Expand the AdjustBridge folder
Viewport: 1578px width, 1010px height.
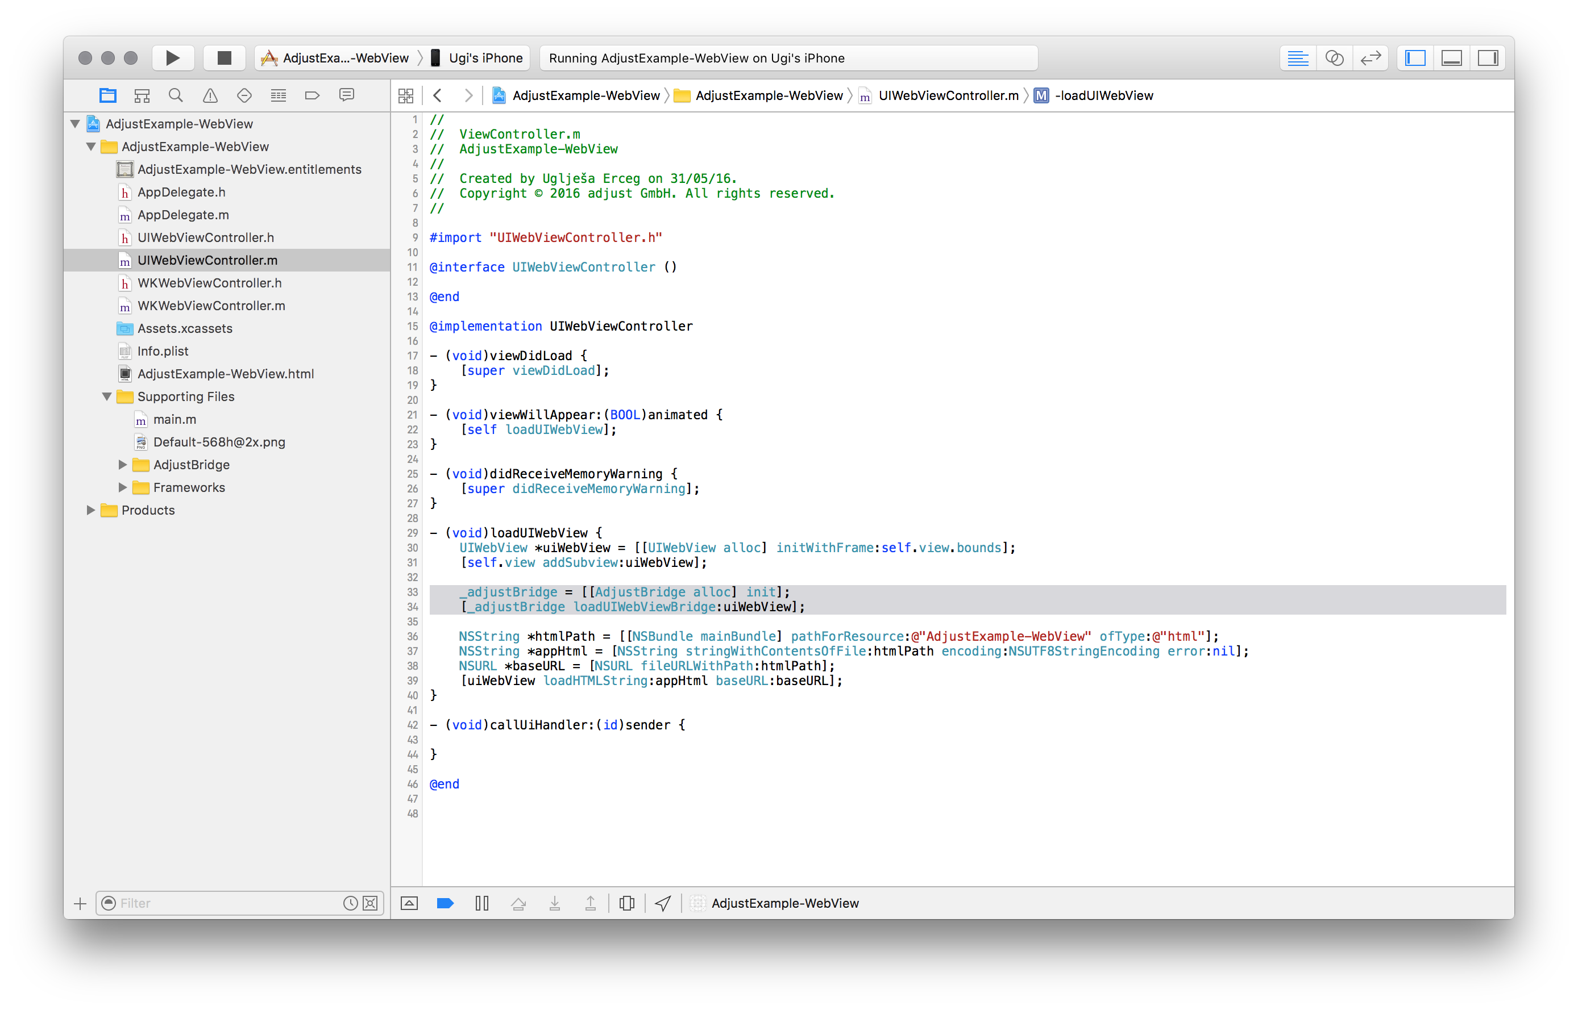point(123,465)
